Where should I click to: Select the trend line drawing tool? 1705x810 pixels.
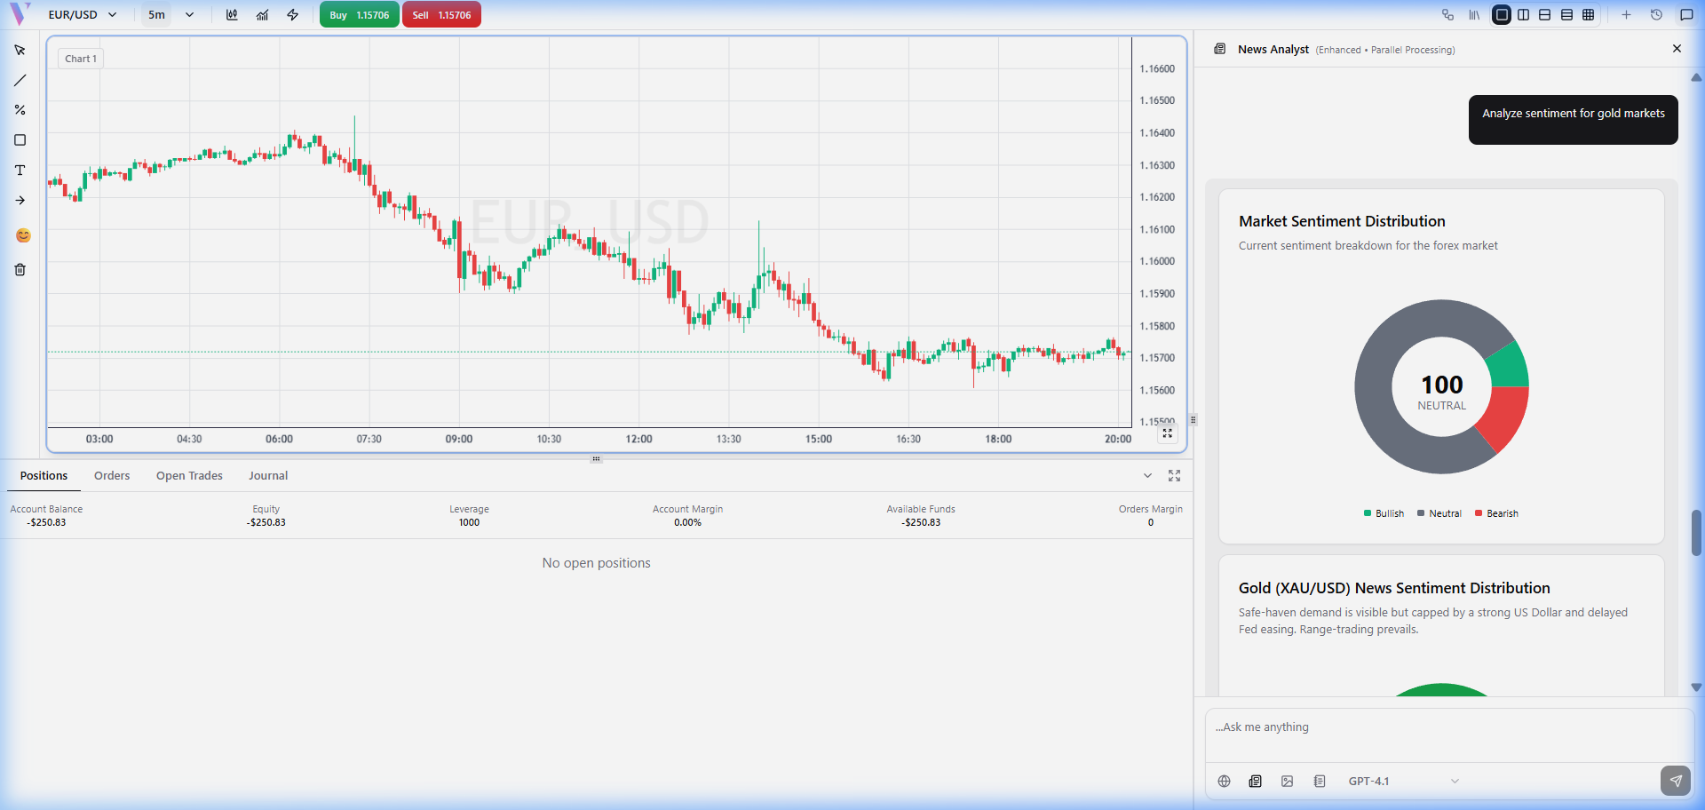pyautogui.click(x=20, y=81)
